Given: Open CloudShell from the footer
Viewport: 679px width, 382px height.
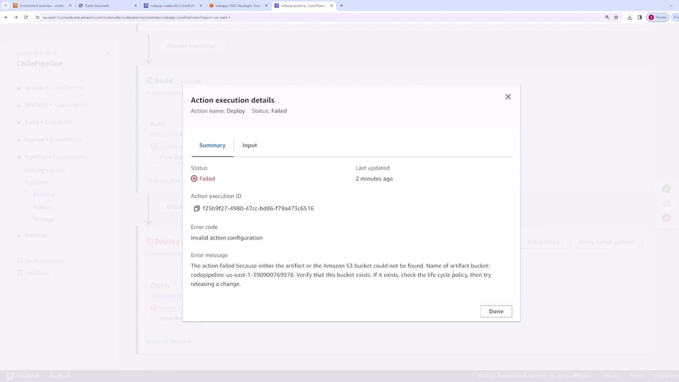Looking at the screenshot, I should click(x=23, y=376).
